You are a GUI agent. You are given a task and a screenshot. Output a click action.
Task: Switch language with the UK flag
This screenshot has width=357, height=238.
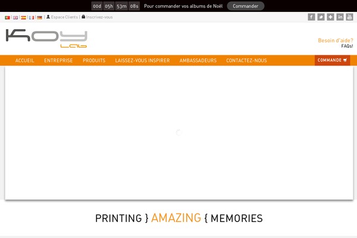tap(15, 17)
